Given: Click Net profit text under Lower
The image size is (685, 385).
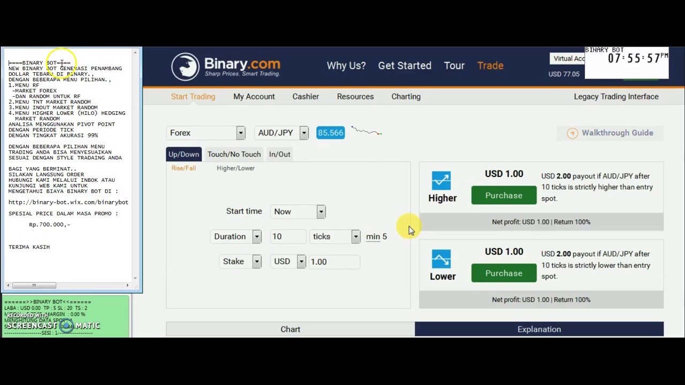Looking at the screenshot, I should click(x=541, y=300).
